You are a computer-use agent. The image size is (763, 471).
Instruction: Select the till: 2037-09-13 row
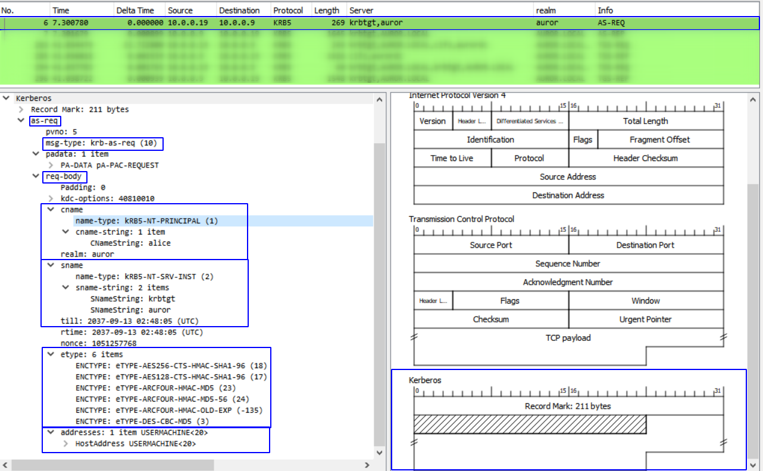point(130,321)
